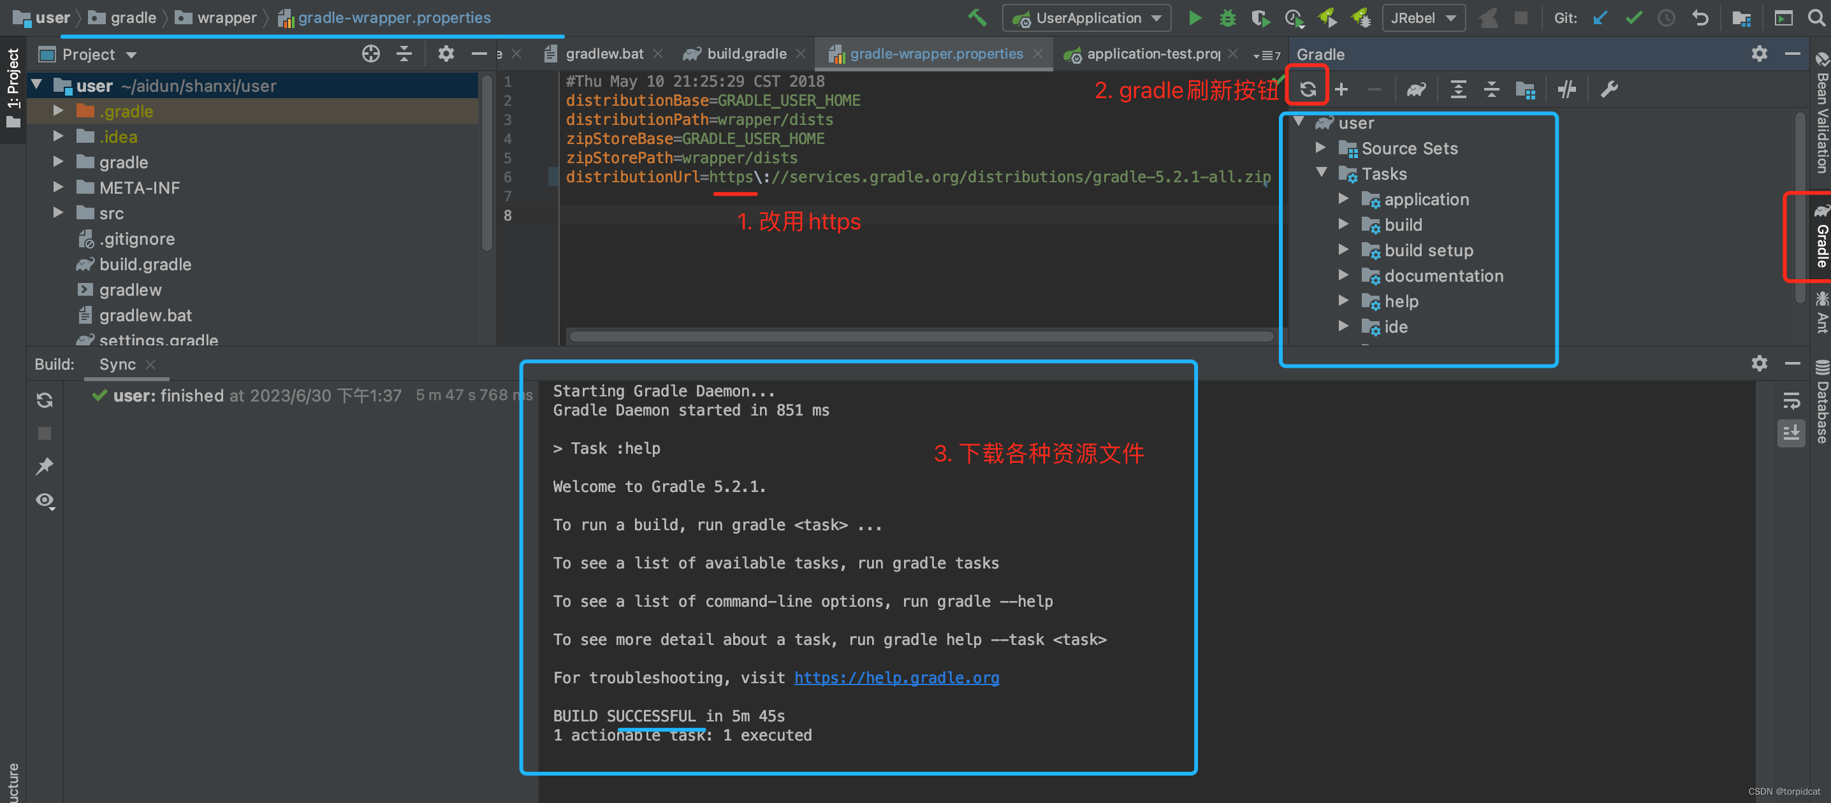Click the editor horizontal scrollbar

(921, 337)
